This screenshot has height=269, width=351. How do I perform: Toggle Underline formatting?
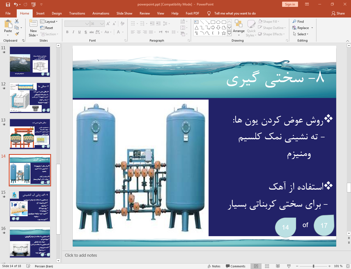[x=79, y=32]
